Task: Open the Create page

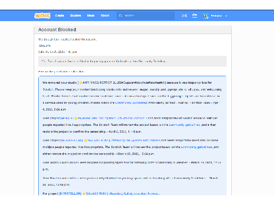Action: point(59,15)
